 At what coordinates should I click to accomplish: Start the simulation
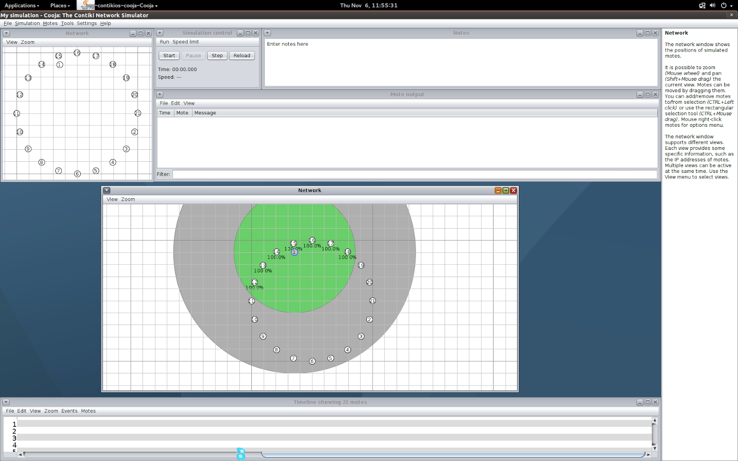click(169, 56)
